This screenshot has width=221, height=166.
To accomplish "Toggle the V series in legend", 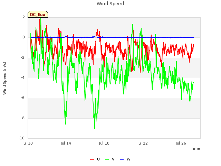I will tap(110, 159).
